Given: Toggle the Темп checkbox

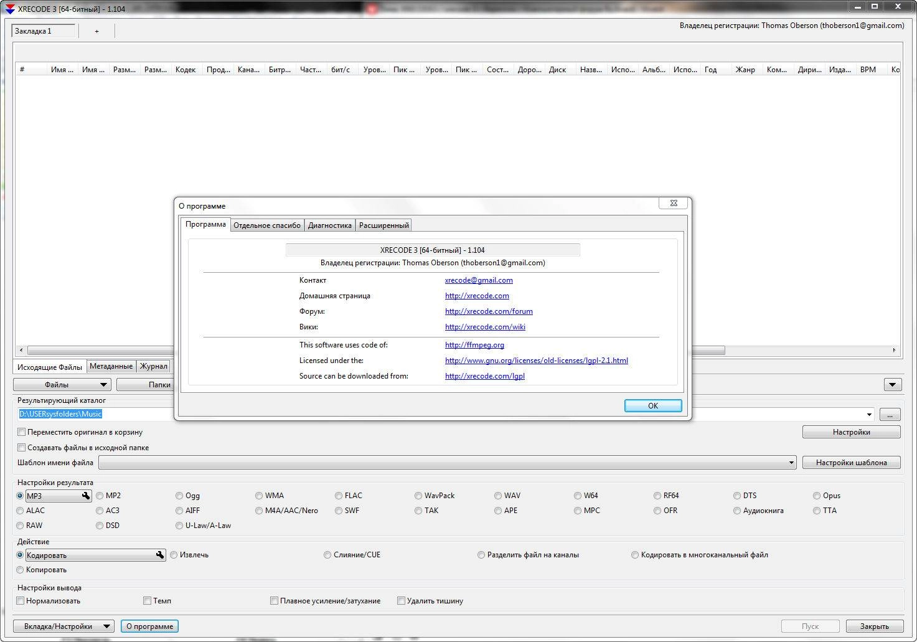Looking at the screenshot, I should (x=147, y=601).
